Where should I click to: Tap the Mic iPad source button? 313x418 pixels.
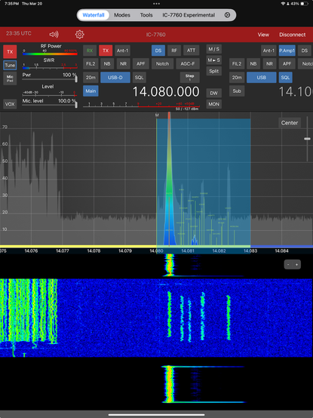click(x=10, y=78)
